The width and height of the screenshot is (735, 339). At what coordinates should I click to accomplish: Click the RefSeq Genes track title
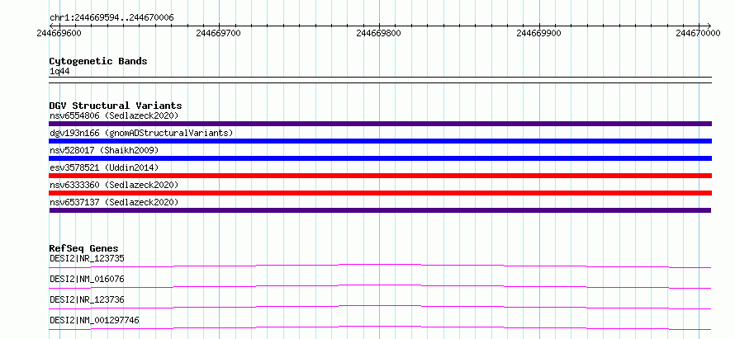click(x=84, y=248)
